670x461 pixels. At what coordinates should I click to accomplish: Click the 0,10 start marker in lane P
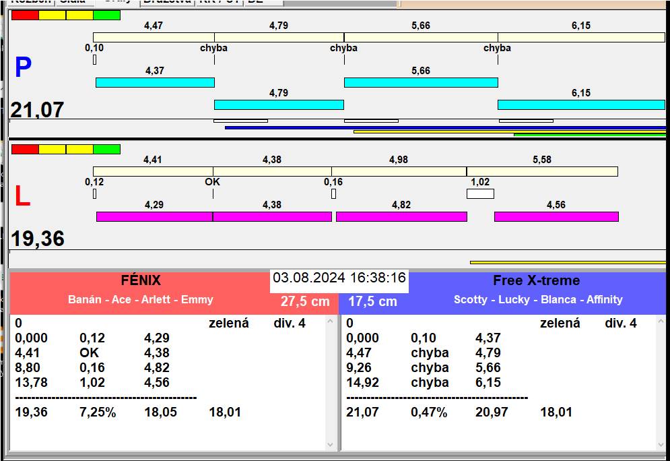94,60
